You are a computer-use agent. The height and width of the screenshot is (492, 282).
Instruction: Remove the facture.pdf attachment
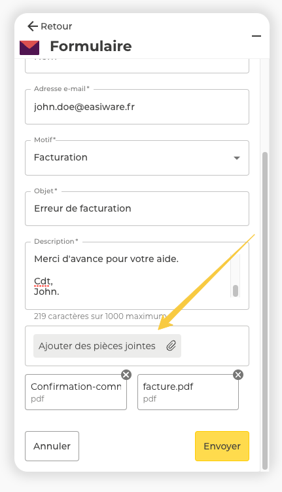coord(238,375)
